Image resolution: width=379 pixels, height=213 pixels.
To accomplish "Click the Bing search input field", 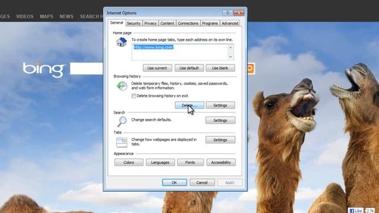I will (86, 69).
